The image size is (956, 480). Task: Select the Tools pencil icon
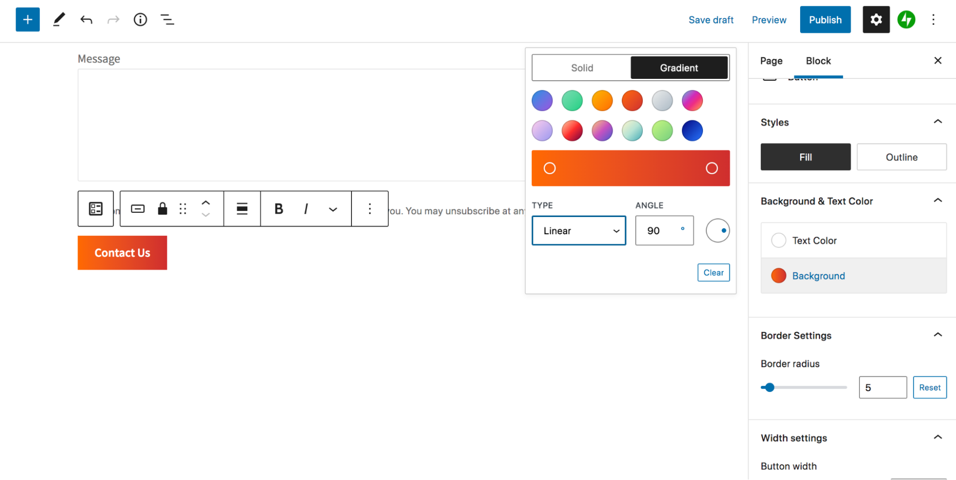(x=59, y=20)
